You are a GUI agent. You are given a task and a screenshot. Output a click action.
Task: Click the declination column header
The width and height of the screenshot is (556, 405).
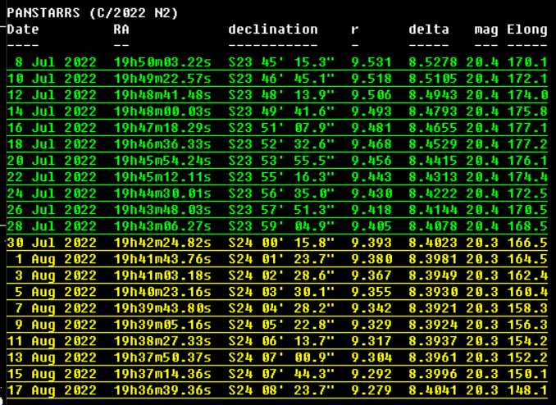(x=272, y=30)
